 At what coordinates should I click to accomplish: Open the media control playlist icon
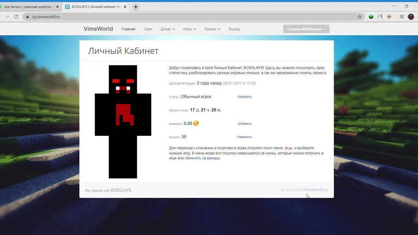(x=402, y=17)
